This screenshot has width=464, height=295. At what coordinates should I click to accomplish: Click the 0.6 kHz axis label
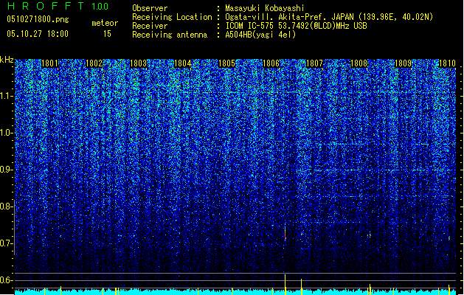point(6,280)
